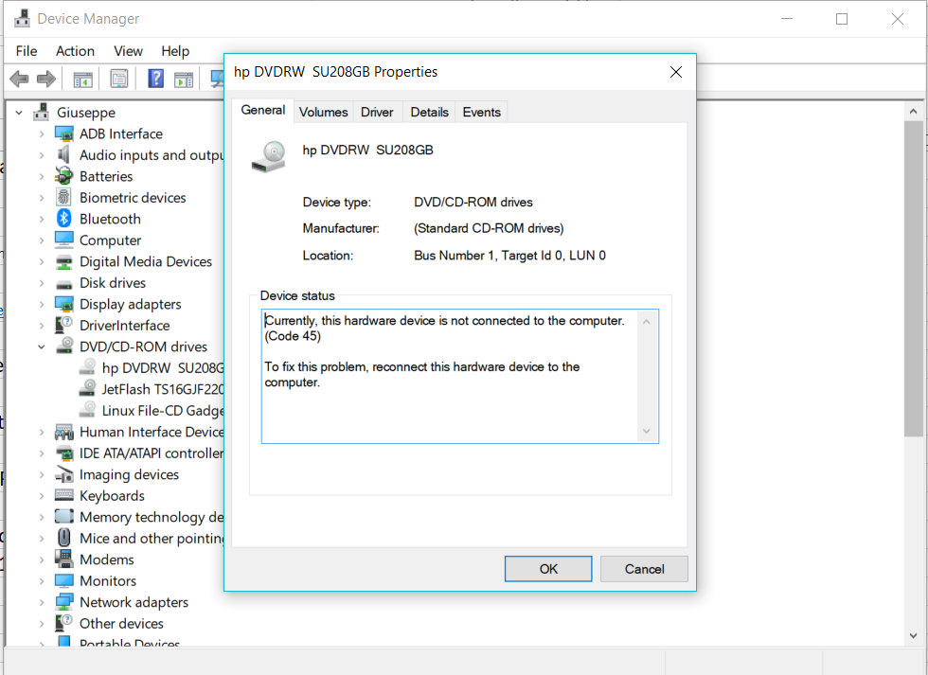Select the IDE ATA/ATAPI controllers tree item

click(152, 453)
